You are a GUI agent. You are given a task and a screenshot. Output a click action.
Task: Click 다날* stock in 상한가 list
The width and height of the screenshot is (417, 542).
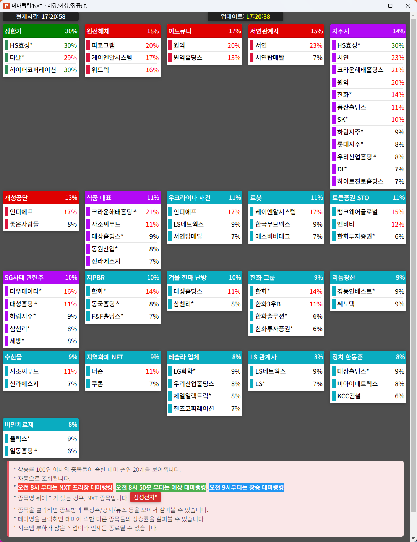click(41, 58)
